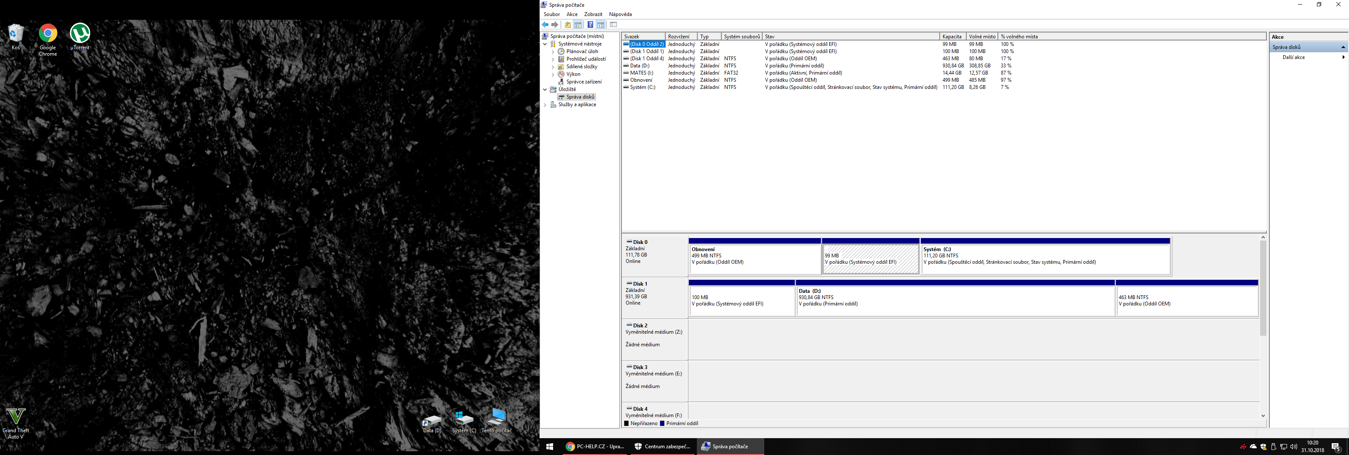Open Google Chrome from the taskbar
The width and height of the screenshot is (1349, 455).
(595, 447)
